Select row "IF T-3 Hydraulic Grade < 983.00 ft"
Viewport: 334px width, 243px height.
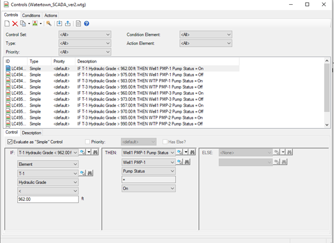pos(122,81)
